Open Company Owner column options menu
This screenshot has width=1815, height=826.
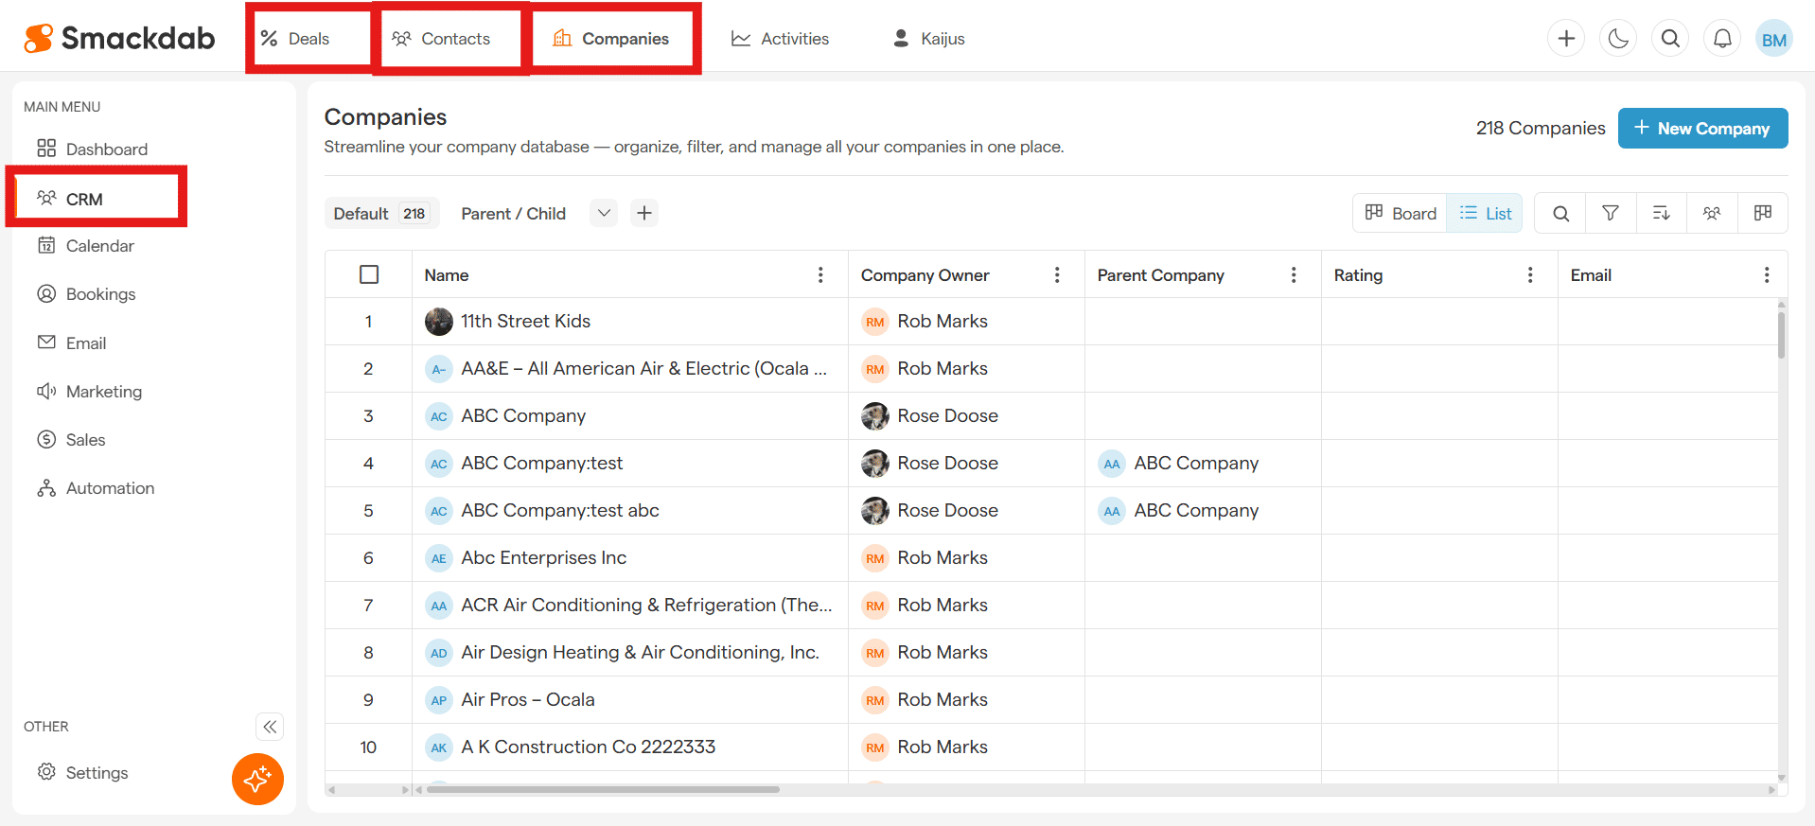click(x=1057, y=274)
